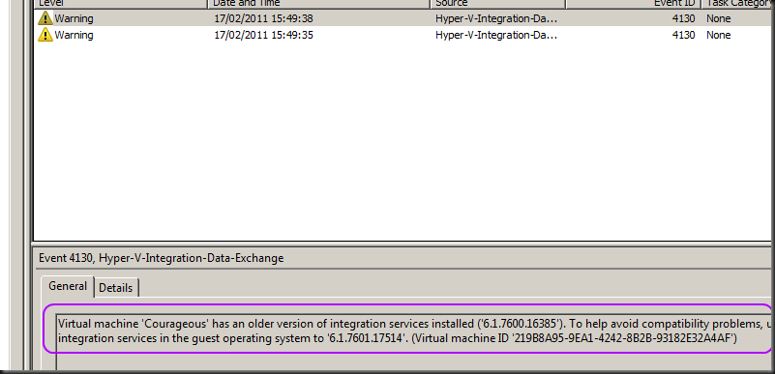The width and height of the screenshot is (775, 374).
Task: Click the warning icon of the 15:49:35 event
Action: [x=45, y=35]
